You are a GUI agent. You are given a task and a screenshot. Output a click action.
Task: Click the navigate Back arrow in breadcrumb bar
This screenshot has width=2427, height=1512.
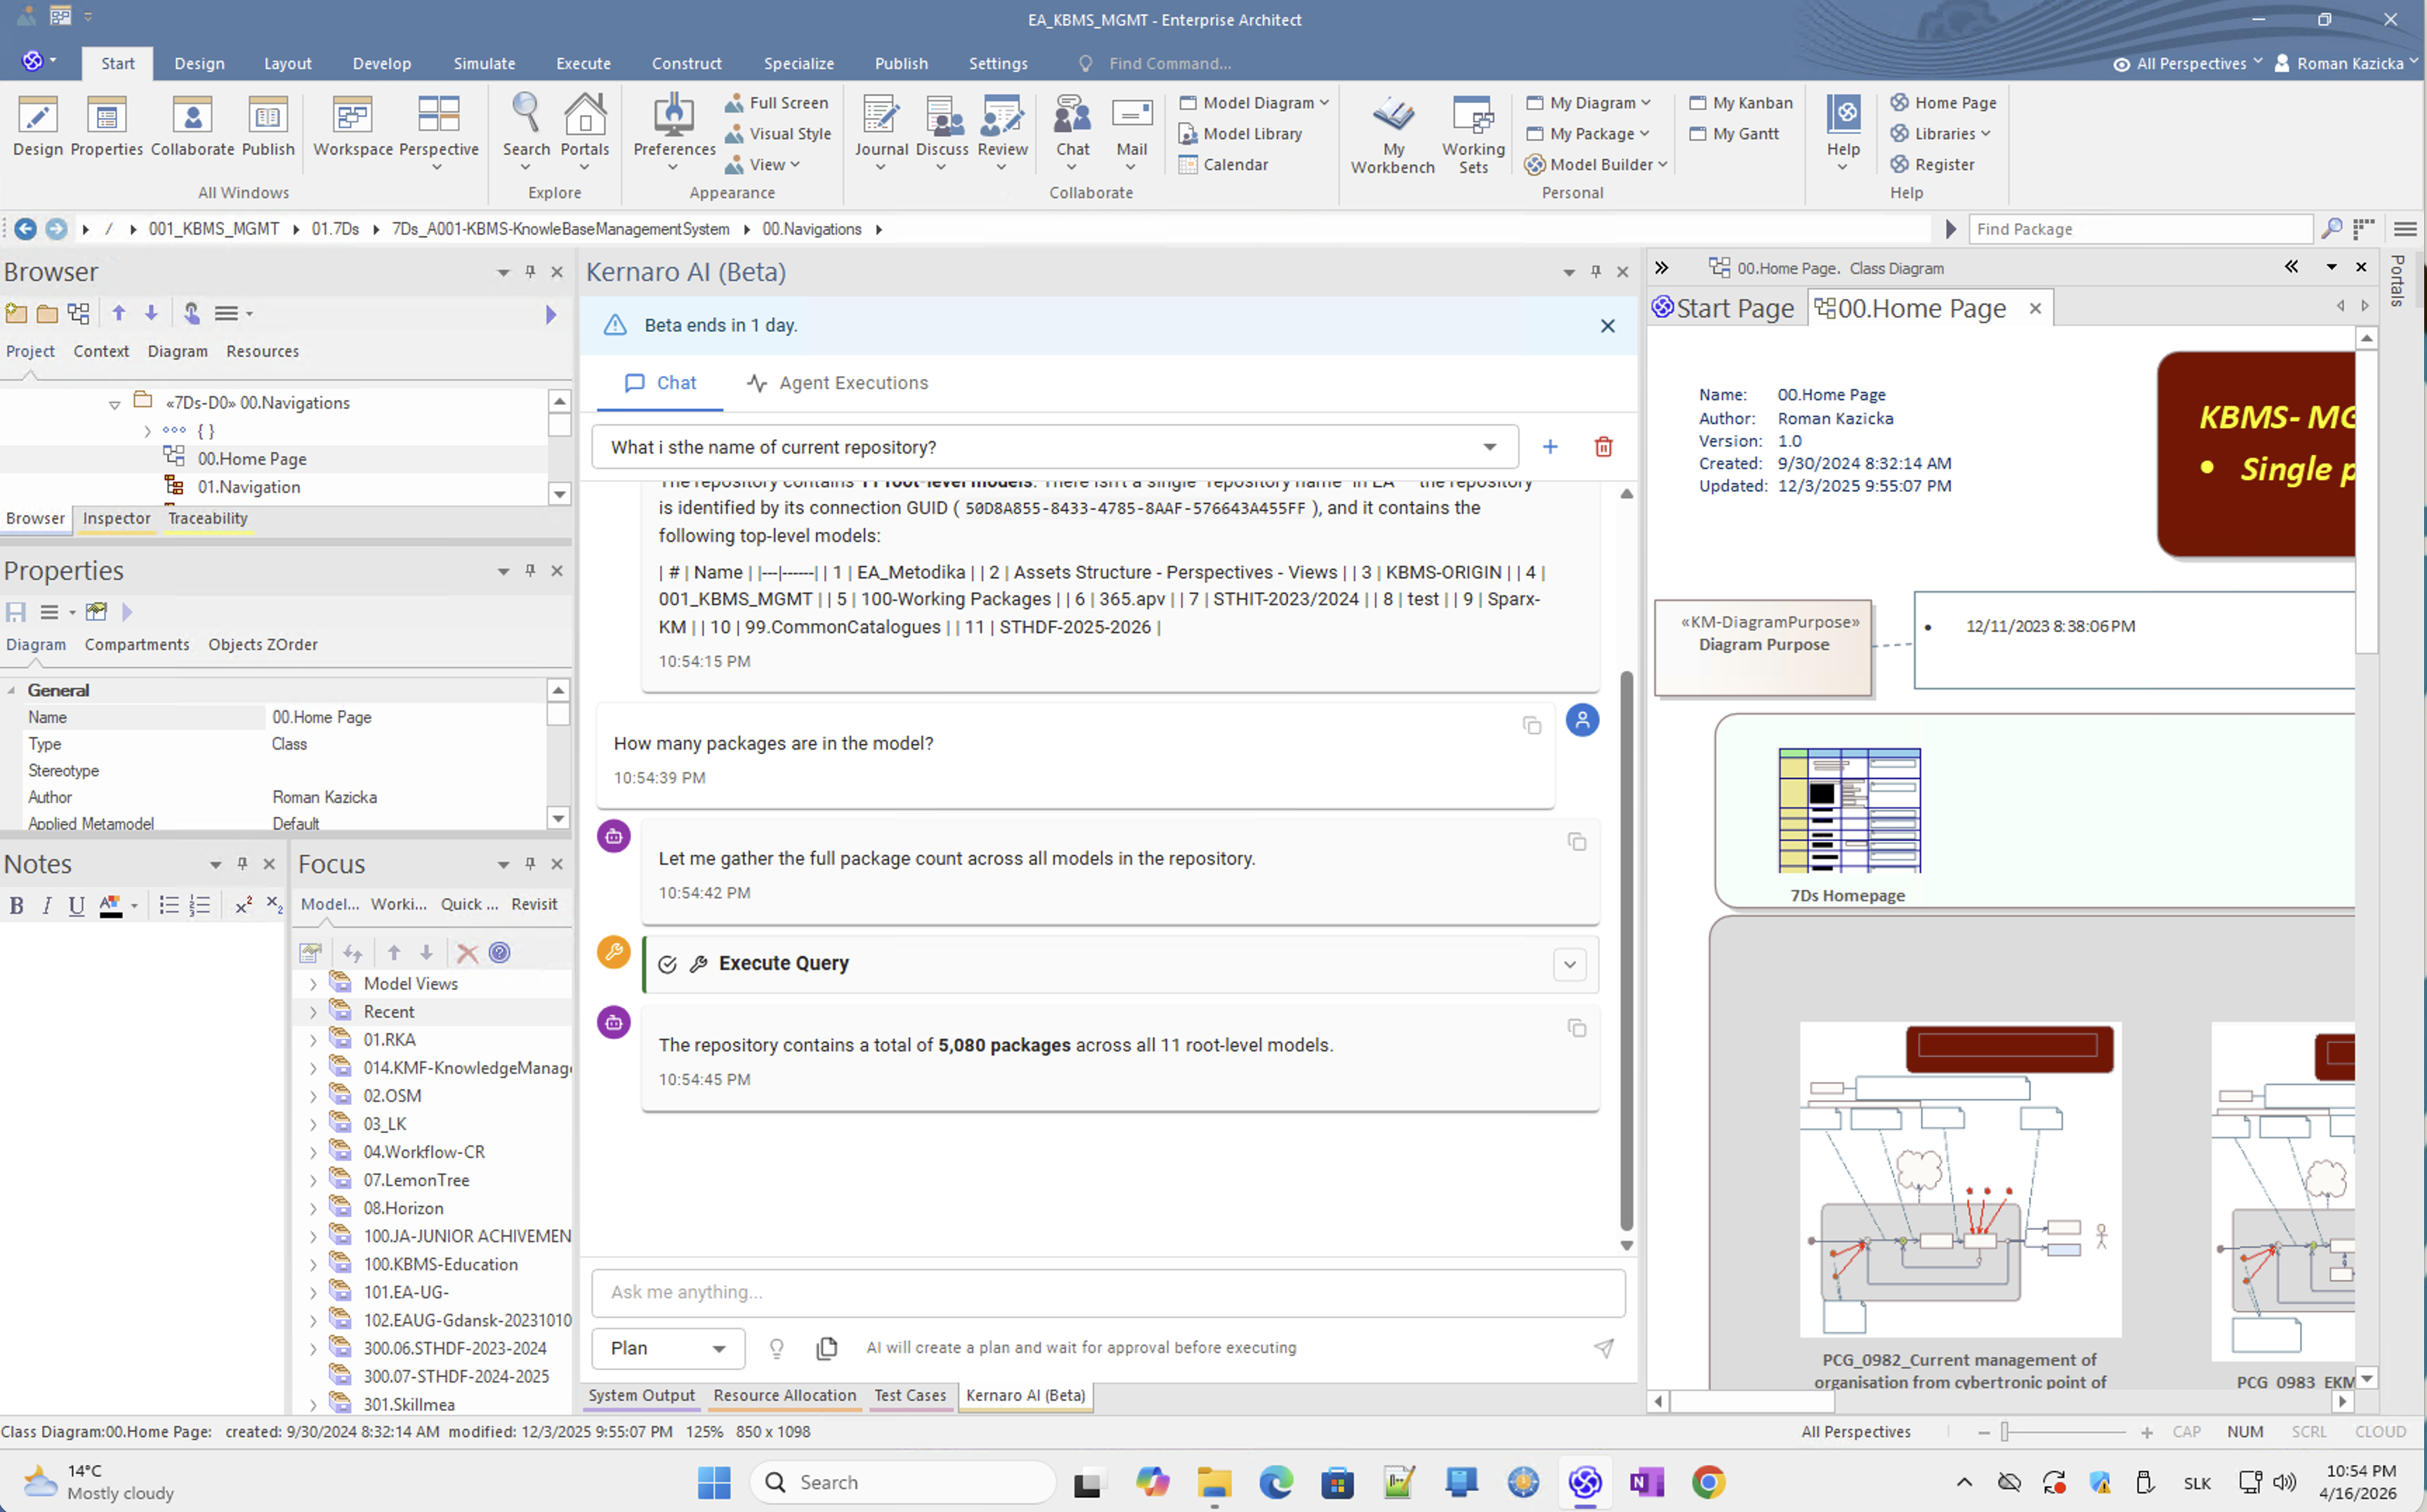point(25,229)
